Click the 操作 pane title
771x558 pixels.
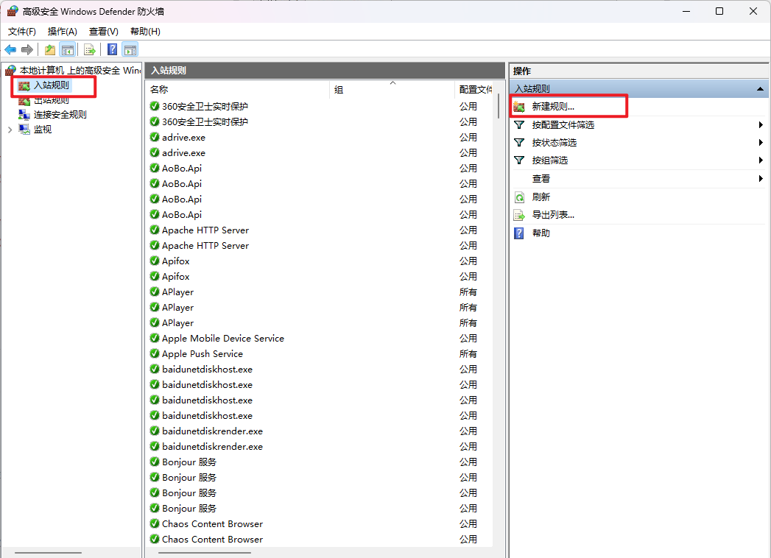click(521, 71)
